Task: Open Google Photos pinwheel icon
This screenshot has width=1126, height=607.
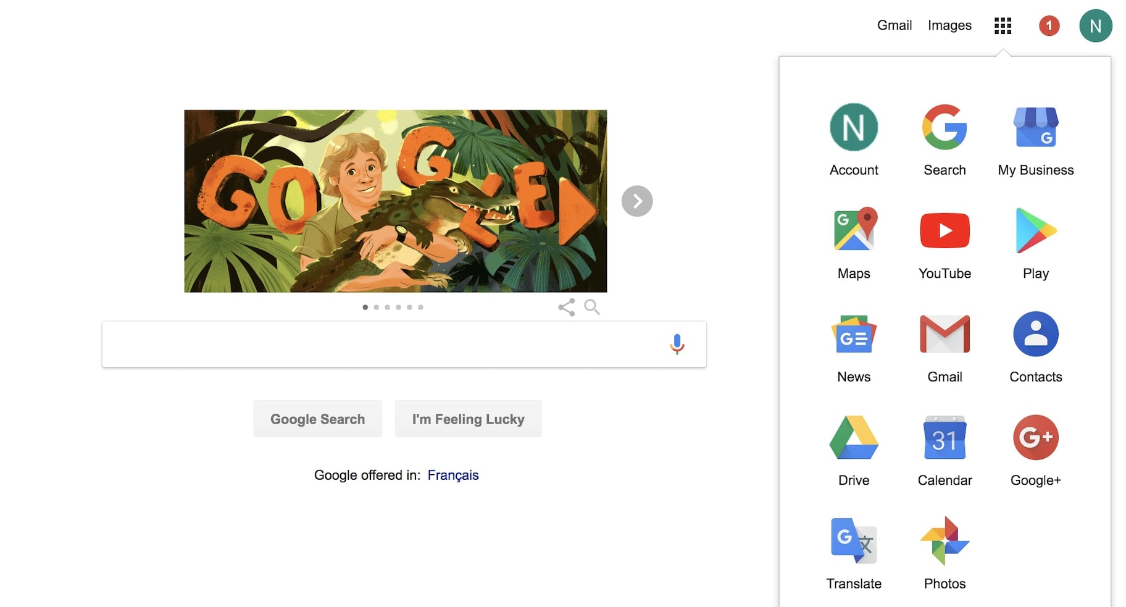Action: (945, 541)
